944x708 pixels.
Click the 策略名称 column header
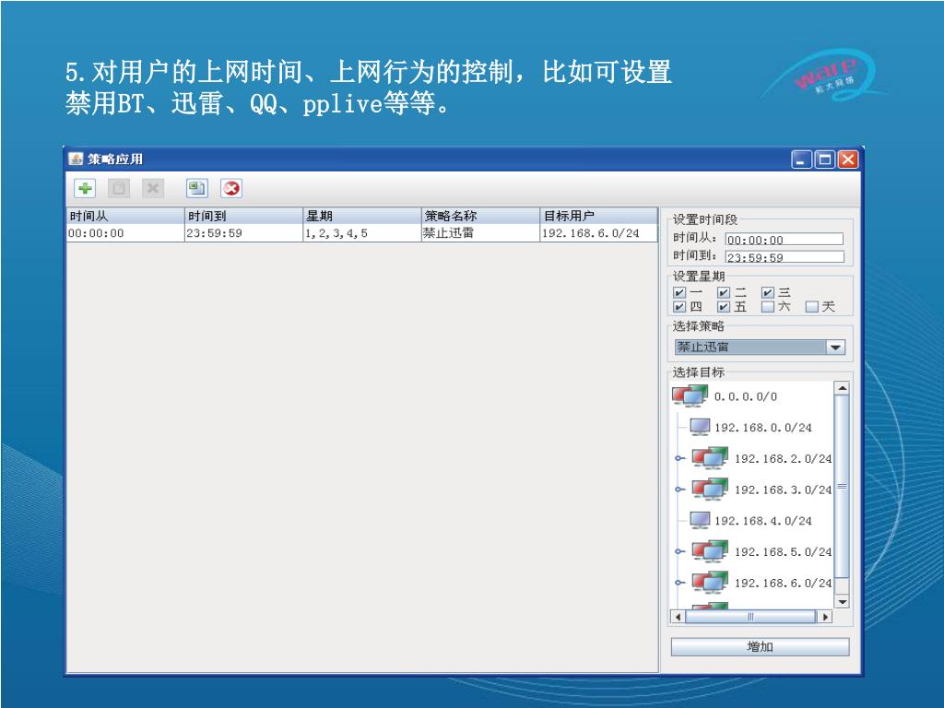coord(480,216)
